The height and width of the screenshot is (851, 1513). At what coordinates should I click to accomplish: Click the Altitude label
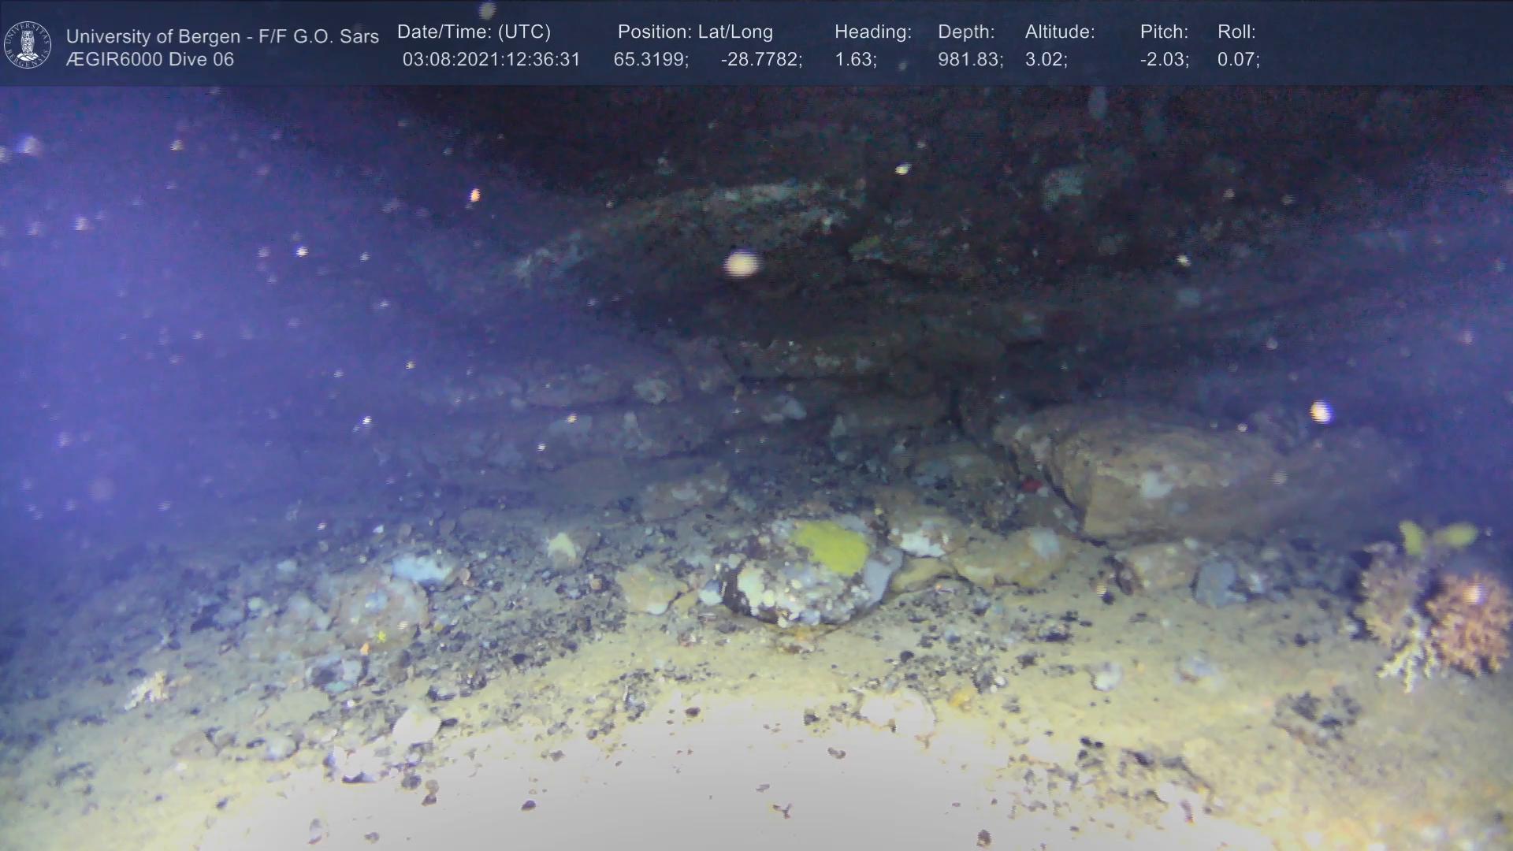(1060, 32)
